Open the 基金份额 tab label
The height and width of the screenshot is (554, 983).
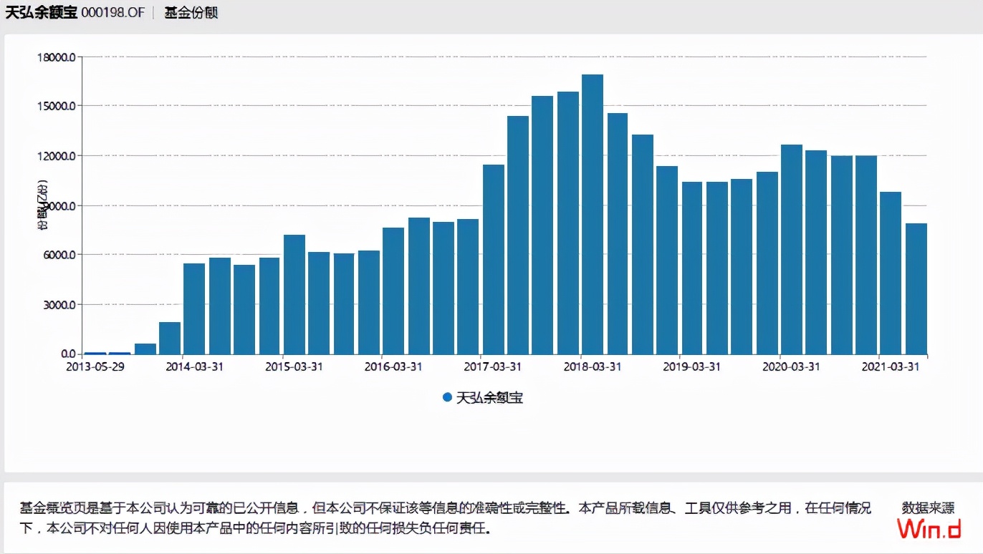[x=191, y=14]
